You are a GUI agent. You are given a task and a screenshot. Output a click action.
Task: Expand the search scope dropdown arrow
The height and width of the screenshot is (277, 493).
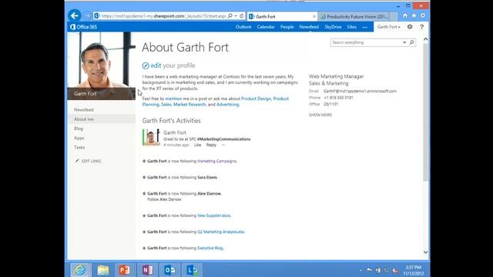point(404,42)
